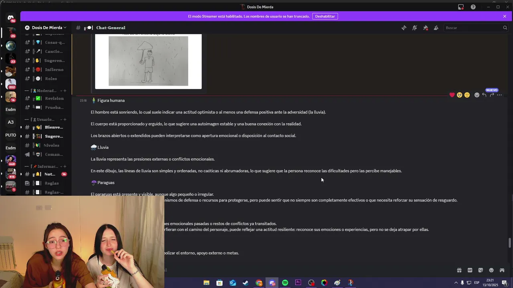Select the server with 202 badge
The width and height of the screenshot is (513, 288).
(x=10, y=84)
